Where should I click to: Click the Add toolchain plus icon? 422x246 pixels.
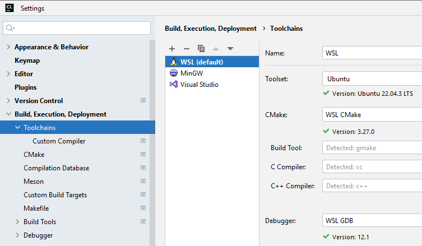(x=172, y=49)
